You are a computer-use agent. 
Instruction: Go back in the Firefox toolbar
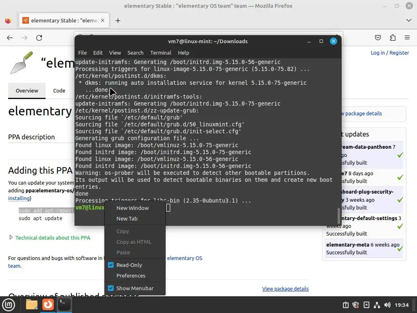(x=10, y=38)
